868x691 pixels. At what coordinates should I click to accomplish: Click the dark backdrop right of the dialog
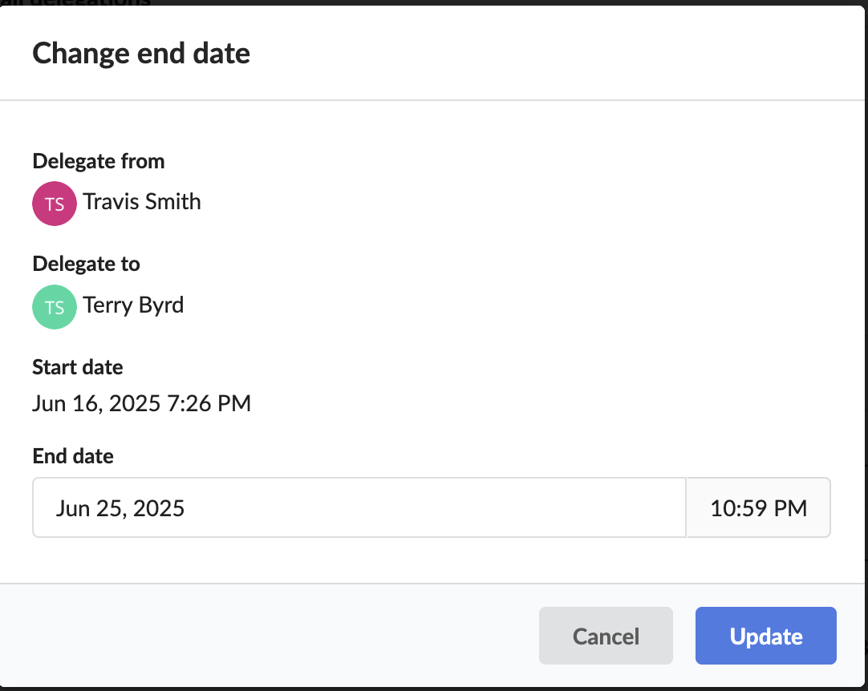click(865, 321)
